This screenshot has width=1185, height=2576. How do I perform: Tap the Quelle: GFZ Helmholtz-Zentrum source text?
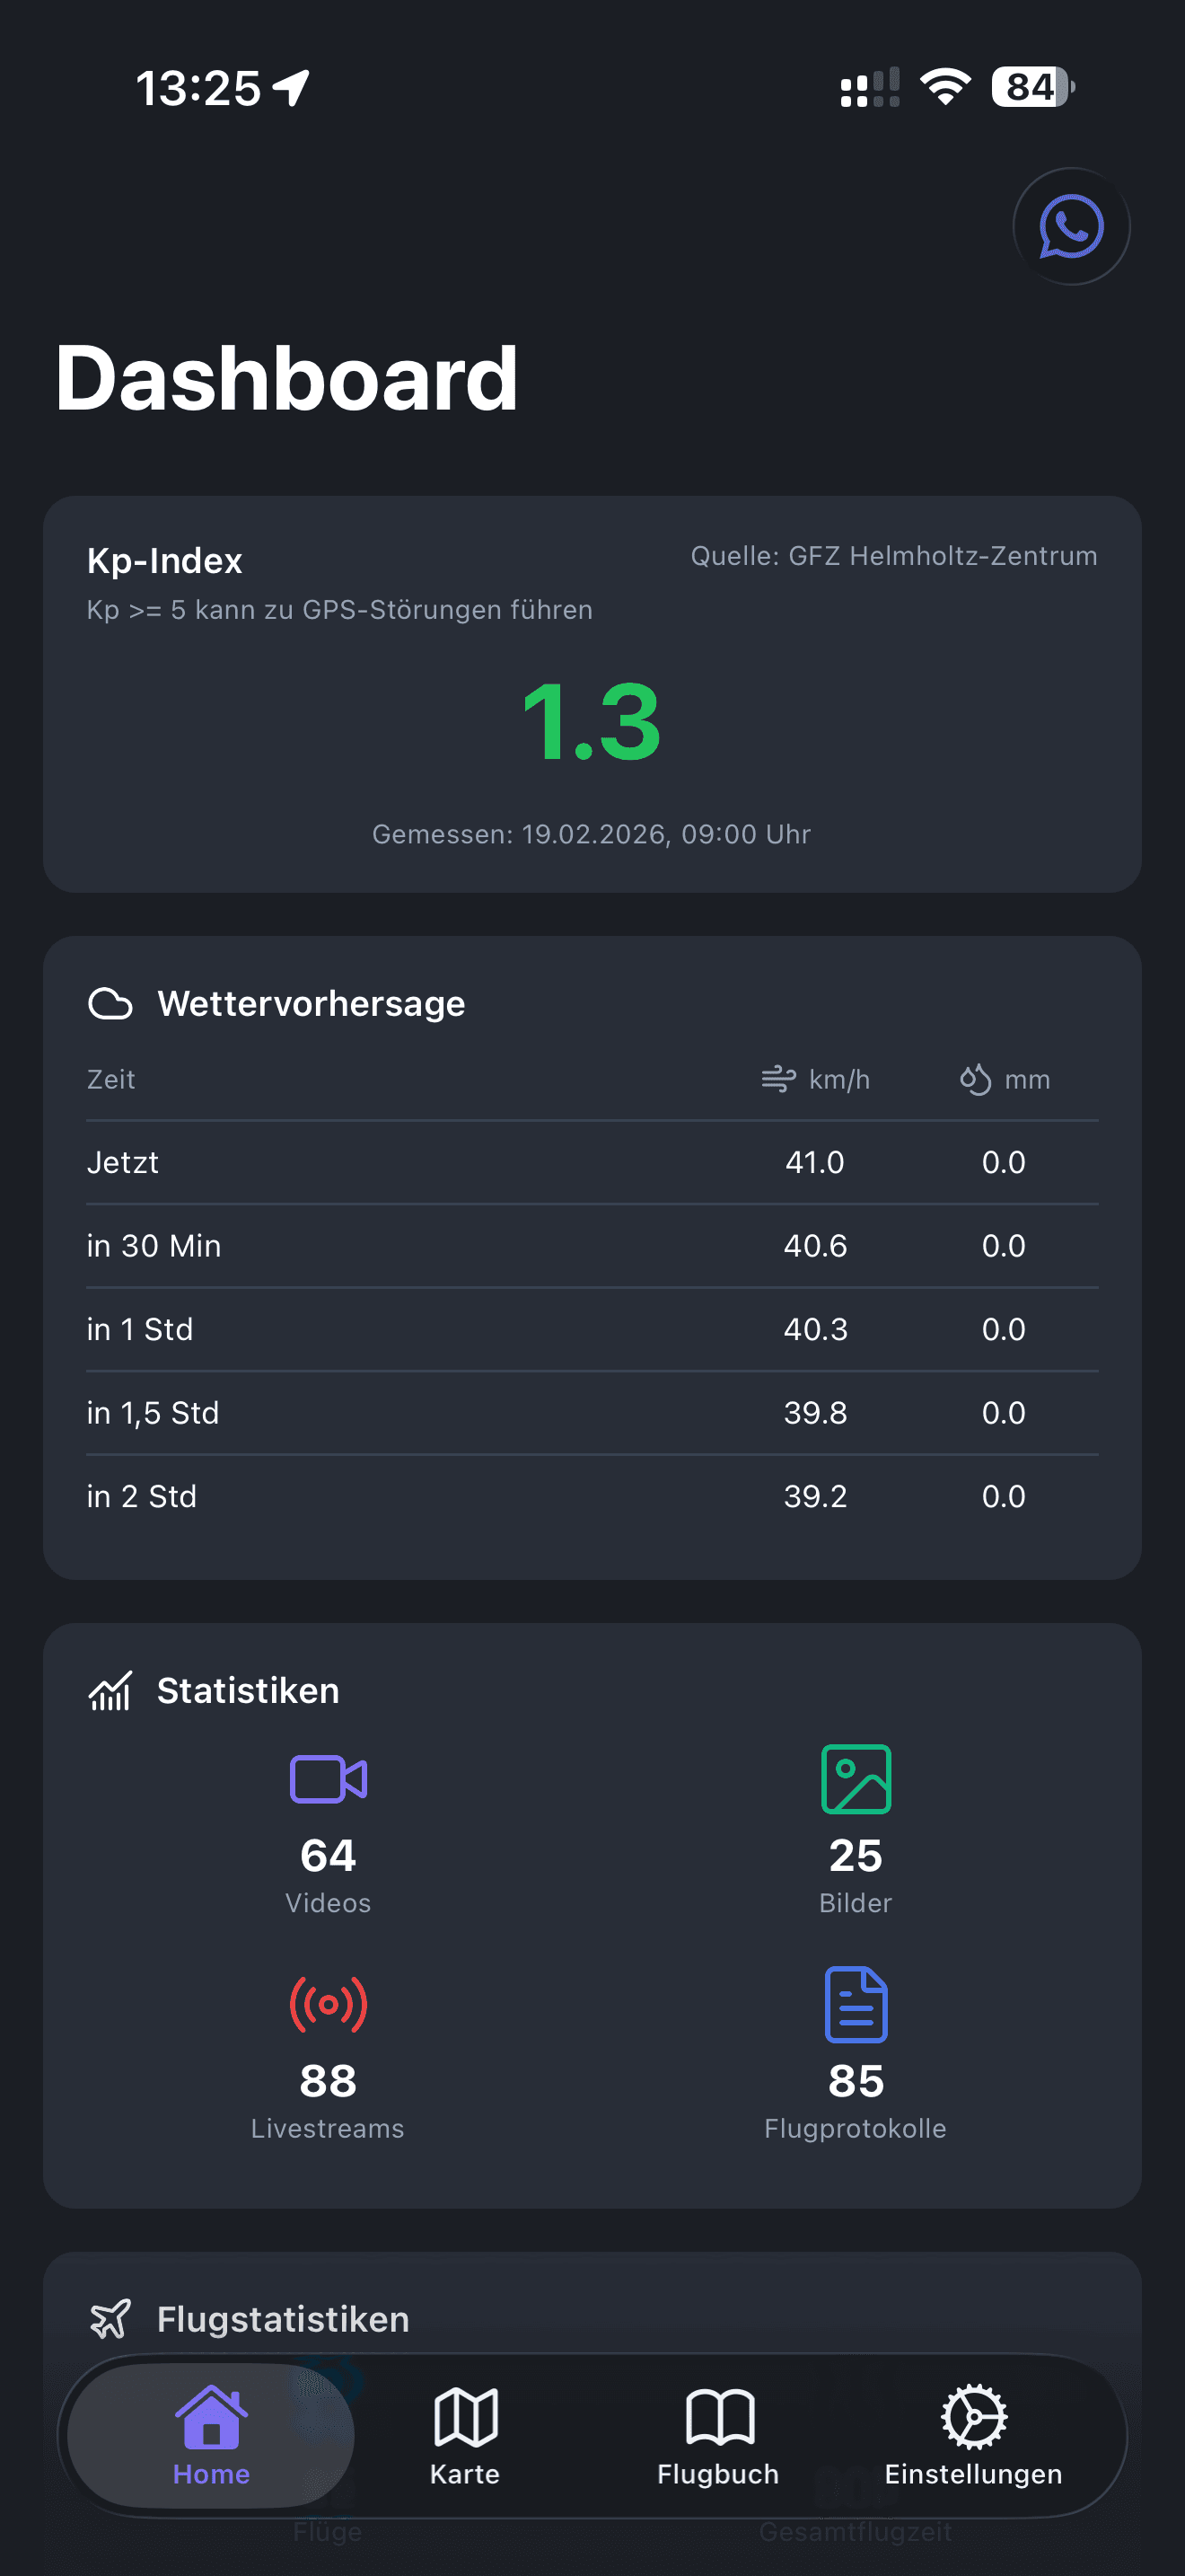(893, 556)
